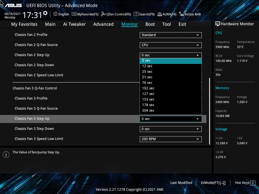The image size is (259, 194).
Task: Select Chassis Fan 3 Speed Low Limit label
Action: (x=39, y=139)
